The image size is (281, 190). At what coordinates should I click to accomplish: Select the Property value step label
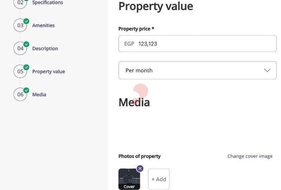(x=48, y=71)
